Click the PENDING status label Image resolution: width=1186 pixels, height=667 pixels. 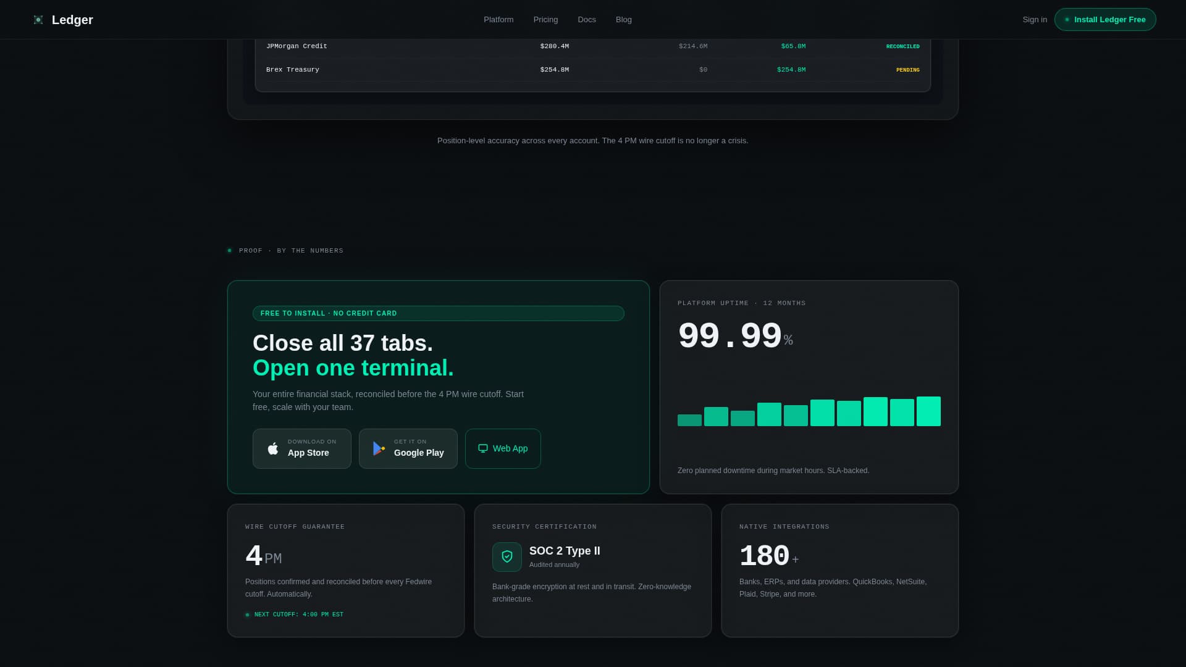907,70
